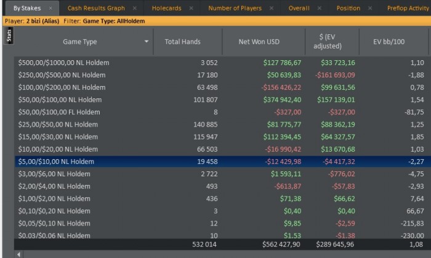Click the horizontal scrollbar left arrow
431x258 pixels.
pyautogui.click(x=19, y=254)
